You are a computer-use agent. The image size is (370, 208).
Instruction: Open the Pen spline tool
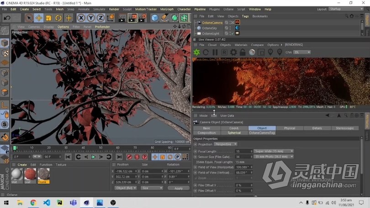tap(164, 18)
